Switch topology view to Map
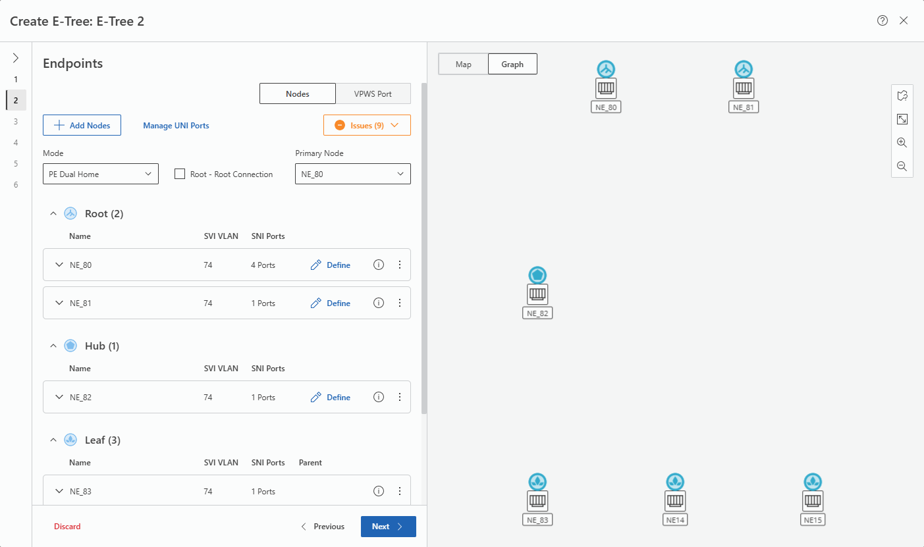Viewport: 924px width, 547px height. [464, 64]
